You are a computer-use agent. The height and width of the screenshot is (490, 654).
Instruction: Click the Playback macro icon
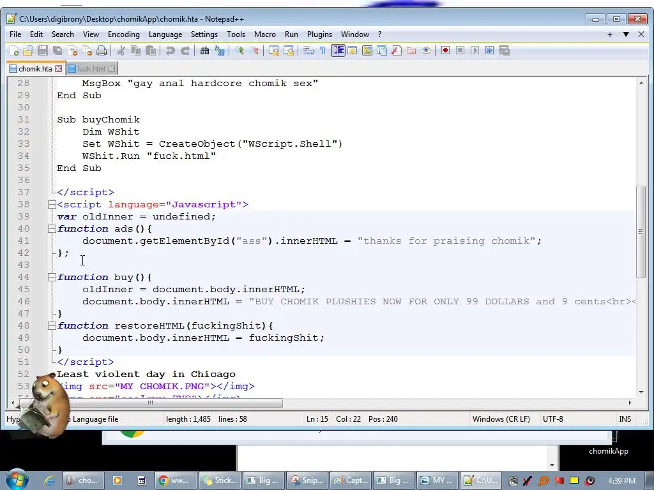click(475, 51)
